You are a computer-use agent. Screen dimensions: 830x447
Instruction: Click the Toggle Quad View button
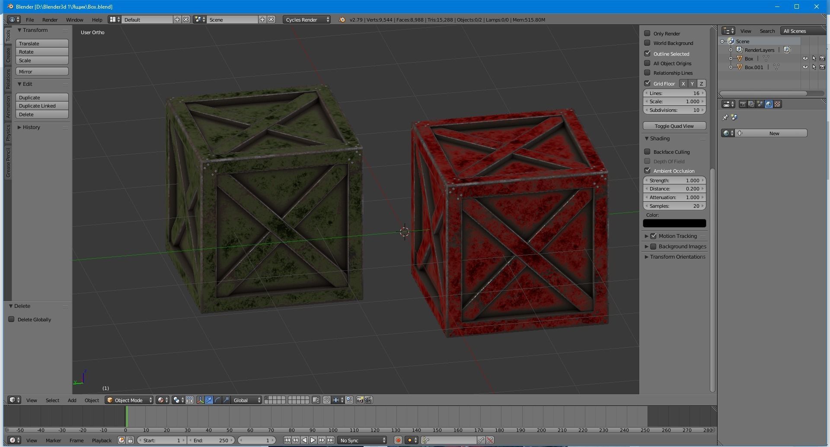point(674,126)
